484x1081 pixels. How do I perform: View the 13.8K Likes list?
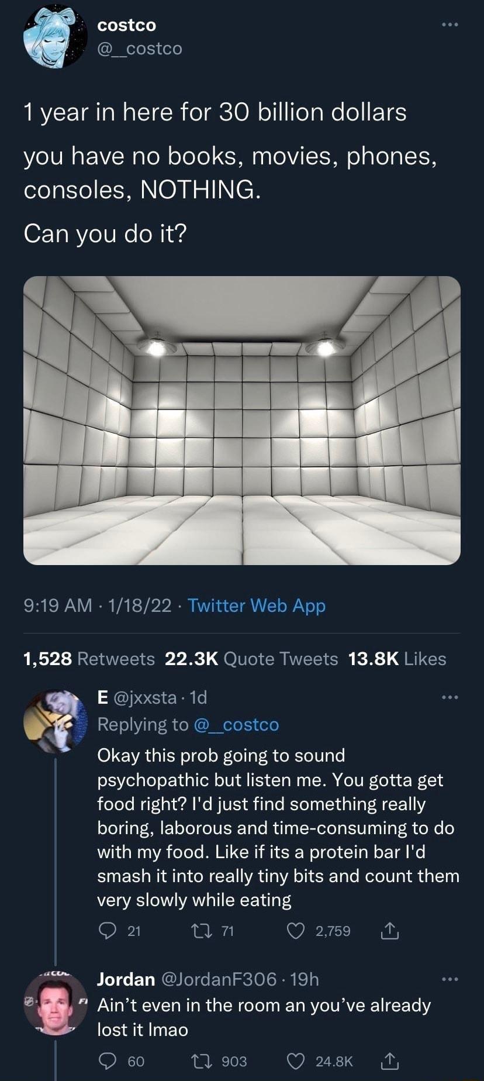click(x=397, y=659)
